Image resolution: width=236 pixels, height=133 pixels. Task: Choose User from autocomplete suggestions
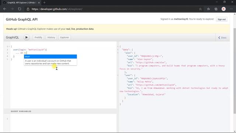pos(50,57)
